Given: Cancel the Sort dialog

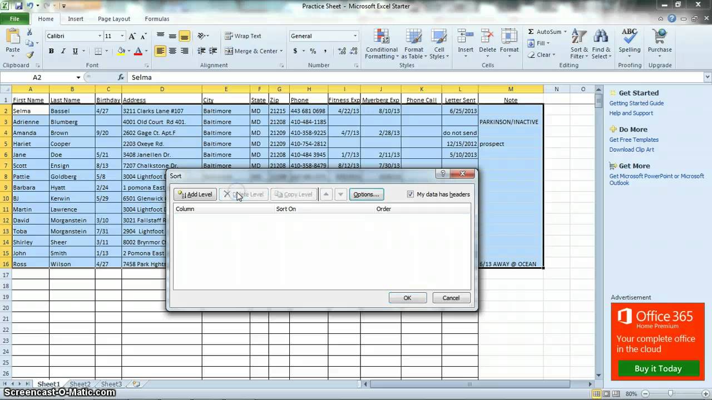Looking at the screenshot, I should (x=451, y=298).
